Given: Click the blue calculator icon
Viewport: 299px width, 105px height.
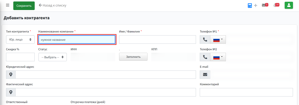Looking at the screenshot, I should click(x=250, y=5).
